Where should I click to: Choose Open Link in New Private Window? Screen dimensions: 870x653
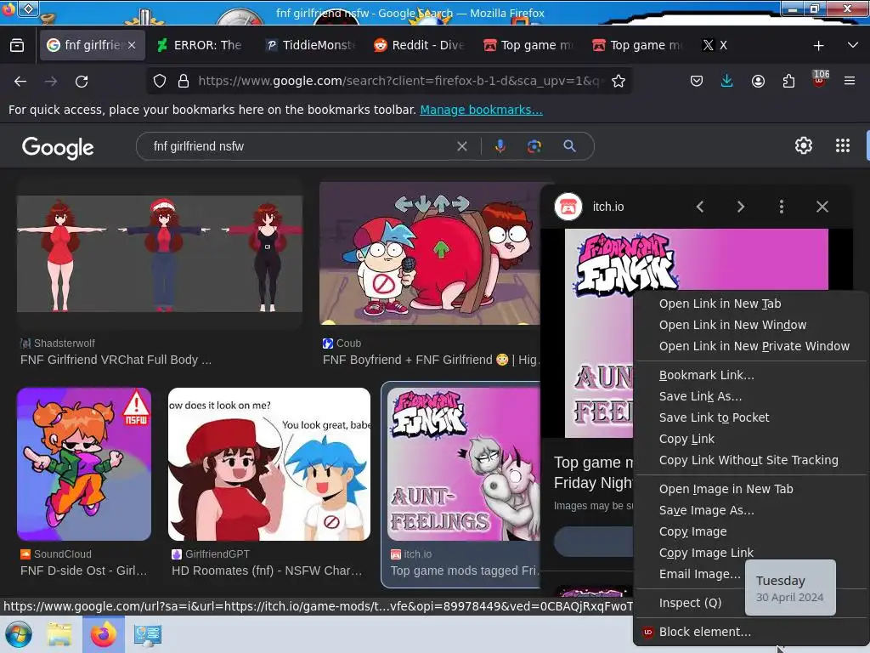tap(754, 346)
